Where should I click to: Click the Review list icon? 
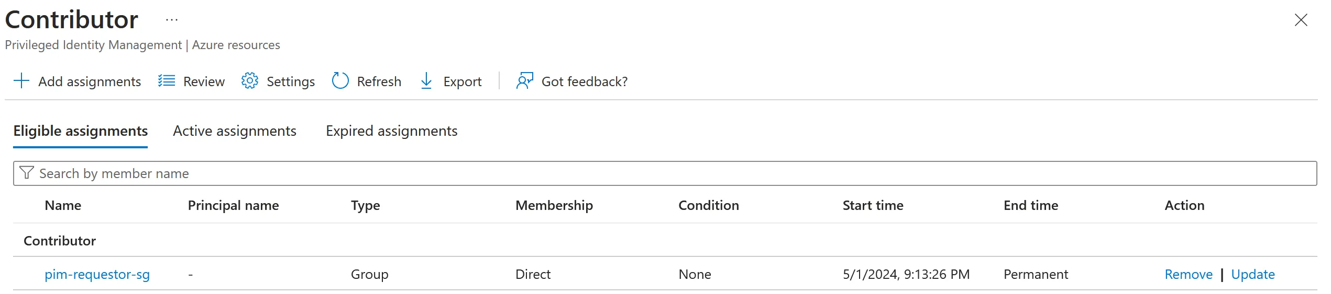click(167, 81)
